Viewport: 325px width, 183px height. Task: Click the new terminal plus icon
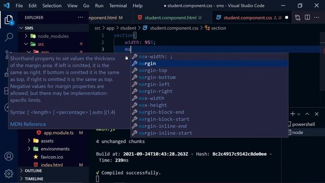click(292, 114)
